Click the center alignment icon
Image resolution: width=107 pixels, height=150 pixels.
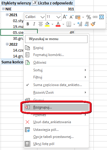41,24
